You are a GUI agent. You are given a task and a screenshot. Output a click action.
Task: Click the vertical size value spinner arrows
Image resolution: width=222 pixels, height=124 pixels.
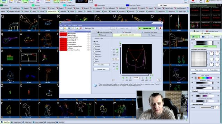click(118, 59)
